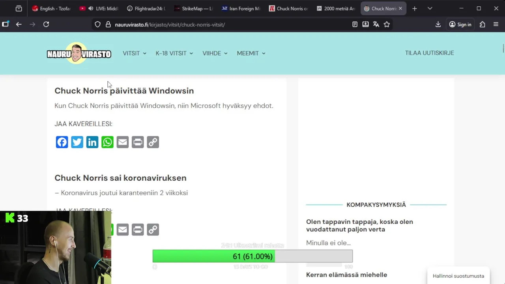
Task: Switch to the English - Tzofar tab
Action: (52, 8)
